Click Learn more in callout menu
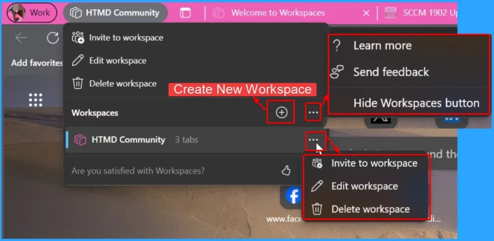This screenshot has height=241, width=494. coord(383,46)
